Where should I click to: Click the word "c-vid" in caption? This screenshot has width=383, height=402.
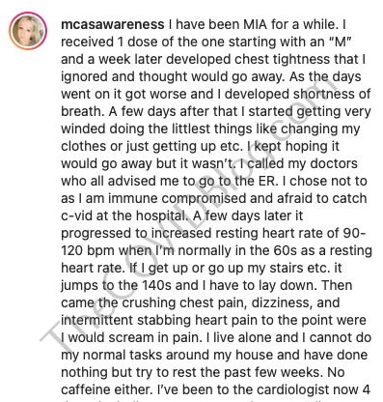(76, 216)
